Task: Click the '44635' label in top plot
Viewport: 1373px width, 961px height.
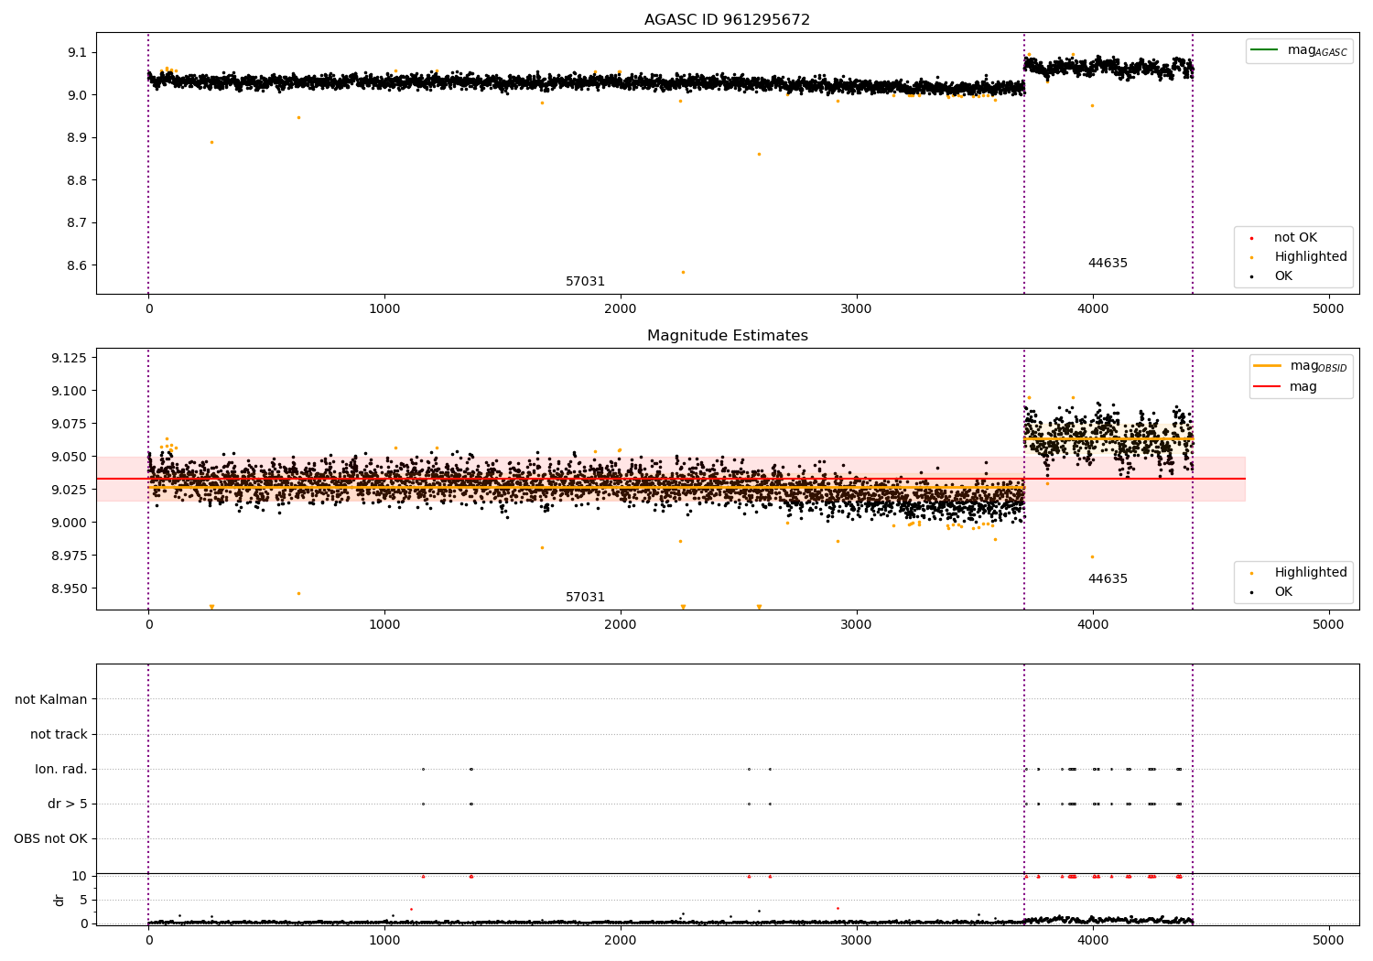Action: tap(1108, 264)
